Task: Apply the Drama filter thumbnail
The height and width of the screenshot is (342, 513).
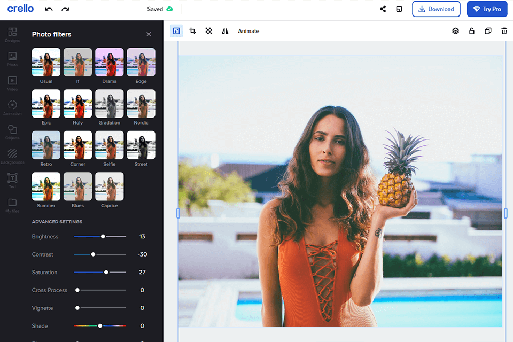Action: coord(109,63)
